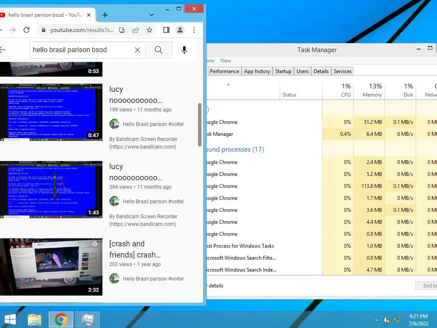This screenshot has width=437, height=328.
Task: Toggle the sort arrow above the Name column
Action: 228,85
